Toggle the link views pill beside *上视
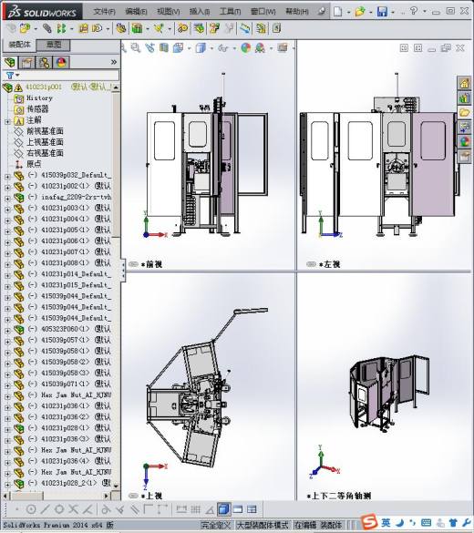The height and width of the screenshot is (533, 474). 133,496
